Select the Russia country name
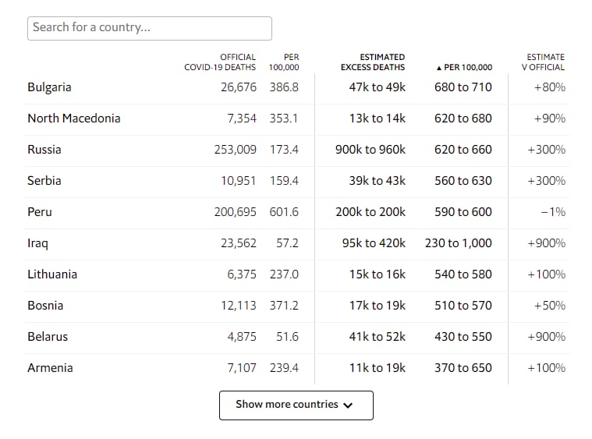Screen dimensions: 592x439 point(44,150)
